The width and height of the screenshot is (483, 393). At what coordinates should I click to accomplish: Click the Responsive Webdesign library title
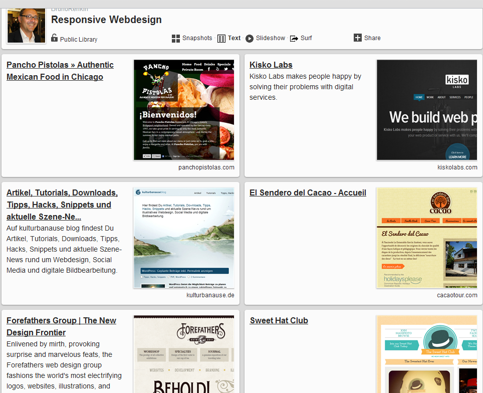[x=106, y=20]
